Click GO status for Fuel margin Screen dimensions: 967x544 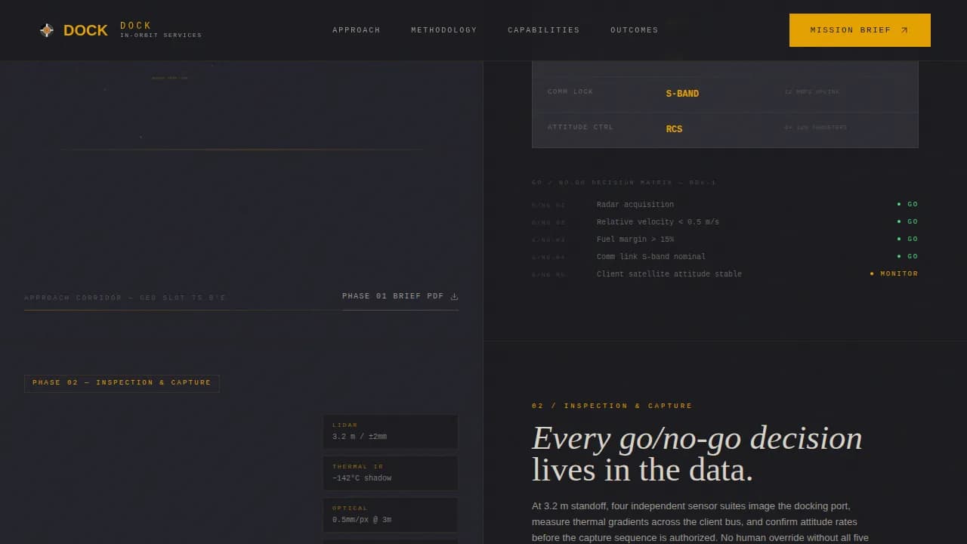click(x=907, y=240)
